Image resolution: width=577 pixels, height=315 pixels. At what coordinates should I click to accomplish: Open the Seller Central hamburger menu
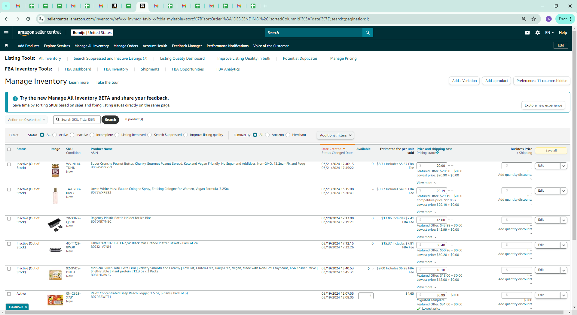coord(6,33)
